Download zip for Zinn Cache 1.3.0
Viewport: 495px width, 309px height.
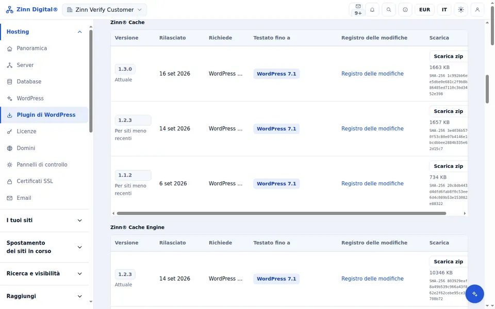[x=448, y=57]
